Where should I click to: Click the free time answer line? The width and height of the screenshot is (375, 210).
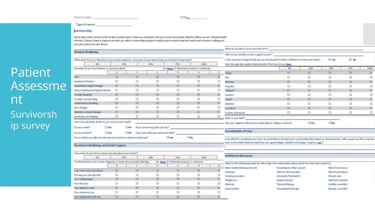316,49
